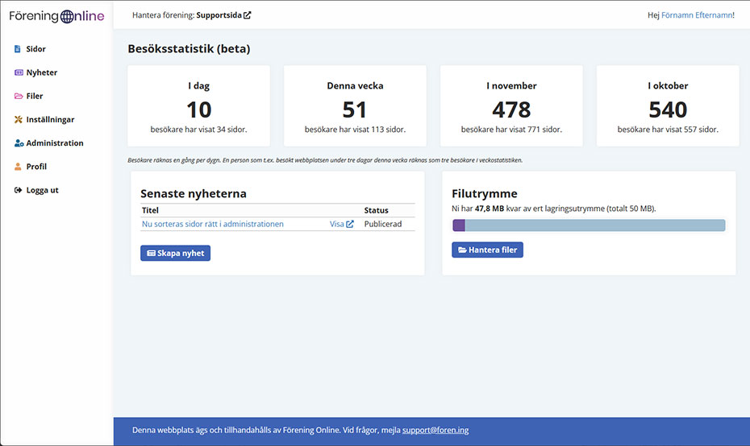Click the support@foren.ing email link
This screenshot has width=750, height=446.
[435, 430]
